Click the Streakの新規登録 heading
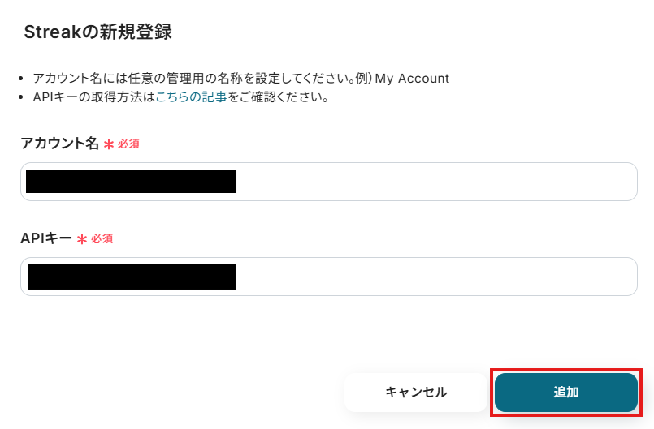The image size is (654, 429). click(97, 32)
